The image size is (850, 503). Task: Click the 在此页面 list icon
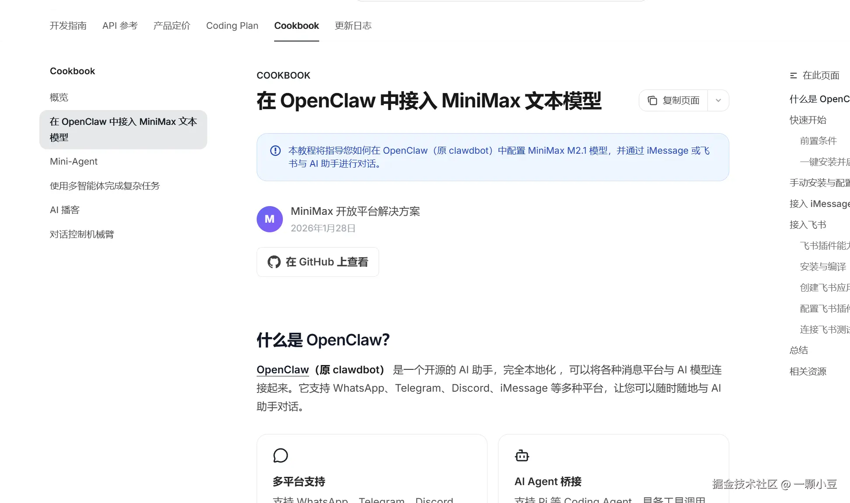coord(794,76)
